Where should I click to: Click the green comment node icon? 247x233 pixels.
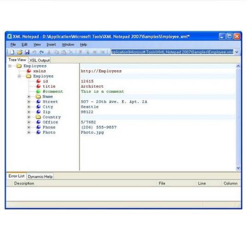point(39,91)
